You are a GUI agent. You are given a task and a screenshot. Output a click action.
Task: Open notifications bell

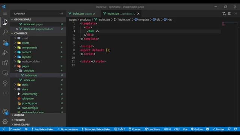click(235, 129)
